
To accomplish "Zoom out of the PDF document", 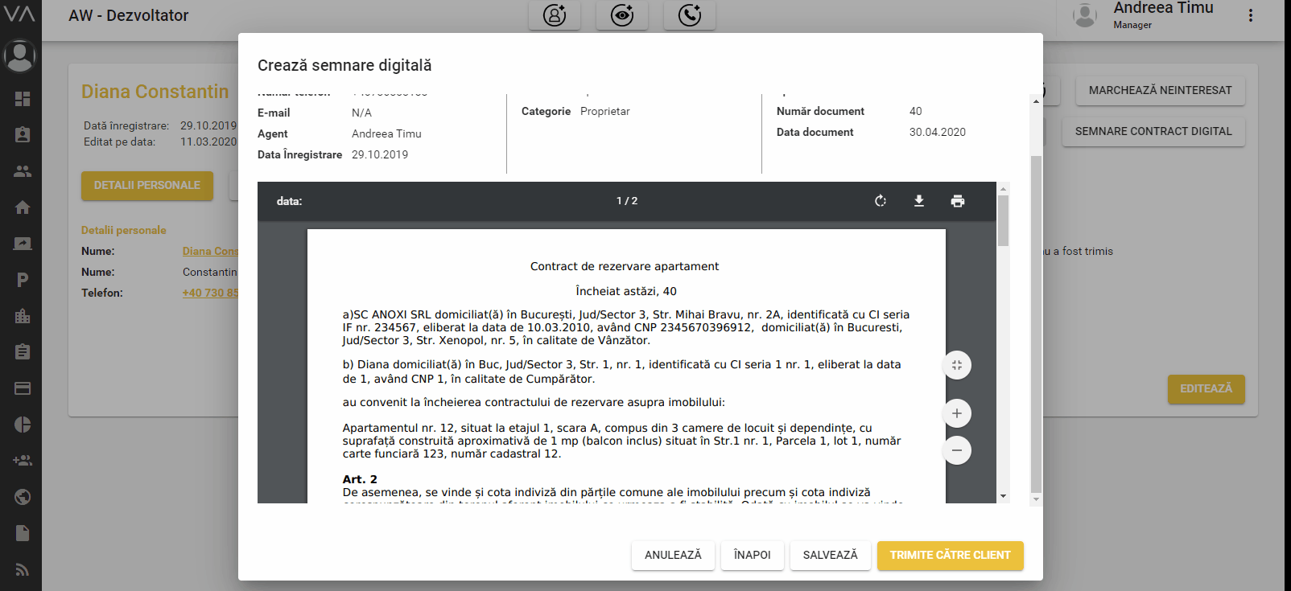I will tap(957, 450).
